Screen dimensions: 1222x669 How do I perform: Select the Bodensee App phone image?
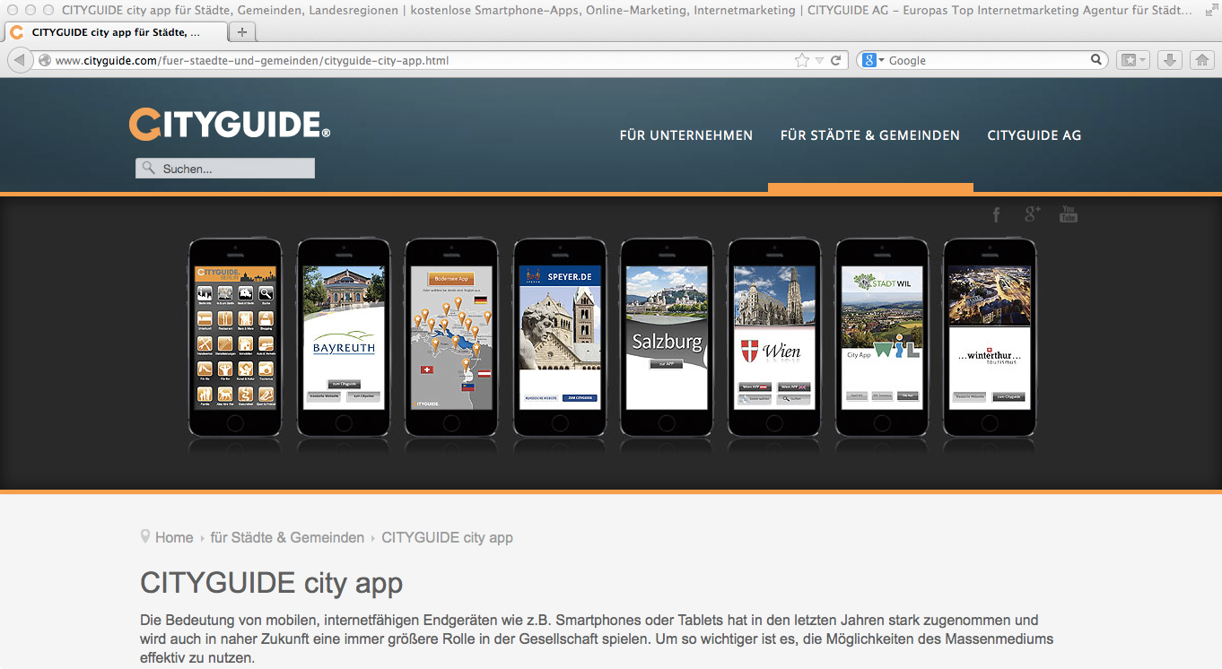(x=451, y=337)
